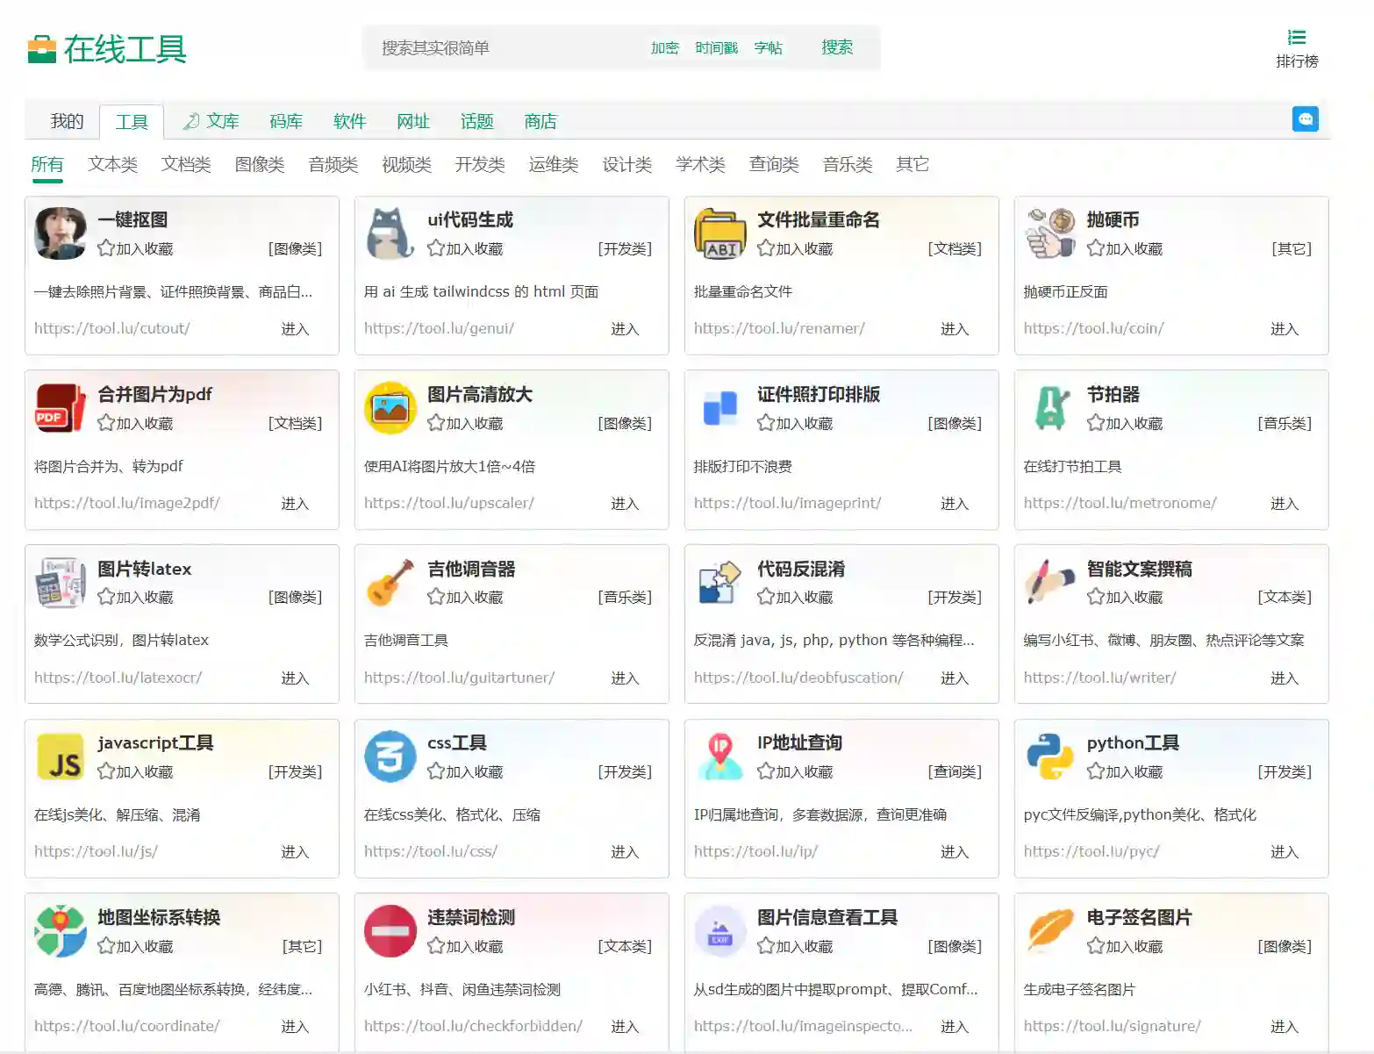Toggle 加入收藏 star for IP地址查询
Image resolution: width=1374 pixels, height=1054 pixels.
pos(765,771)
